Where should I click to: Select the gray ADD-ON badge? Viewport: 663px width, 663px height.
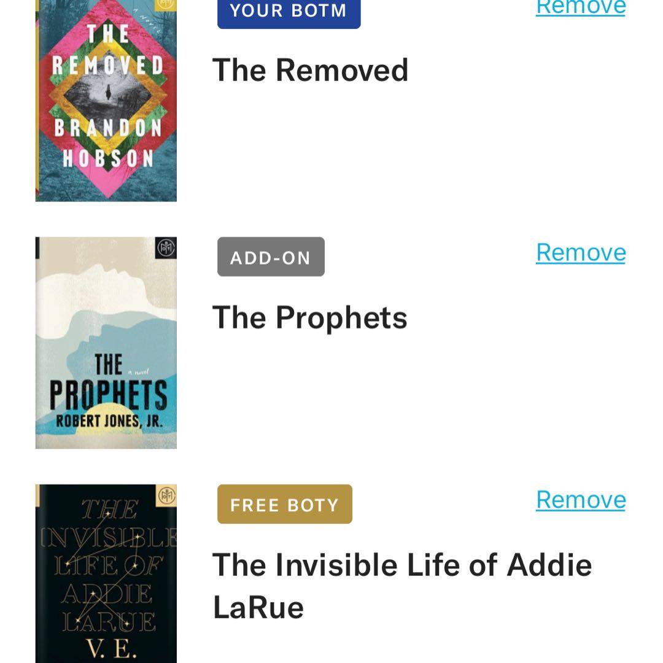(271, 257)
